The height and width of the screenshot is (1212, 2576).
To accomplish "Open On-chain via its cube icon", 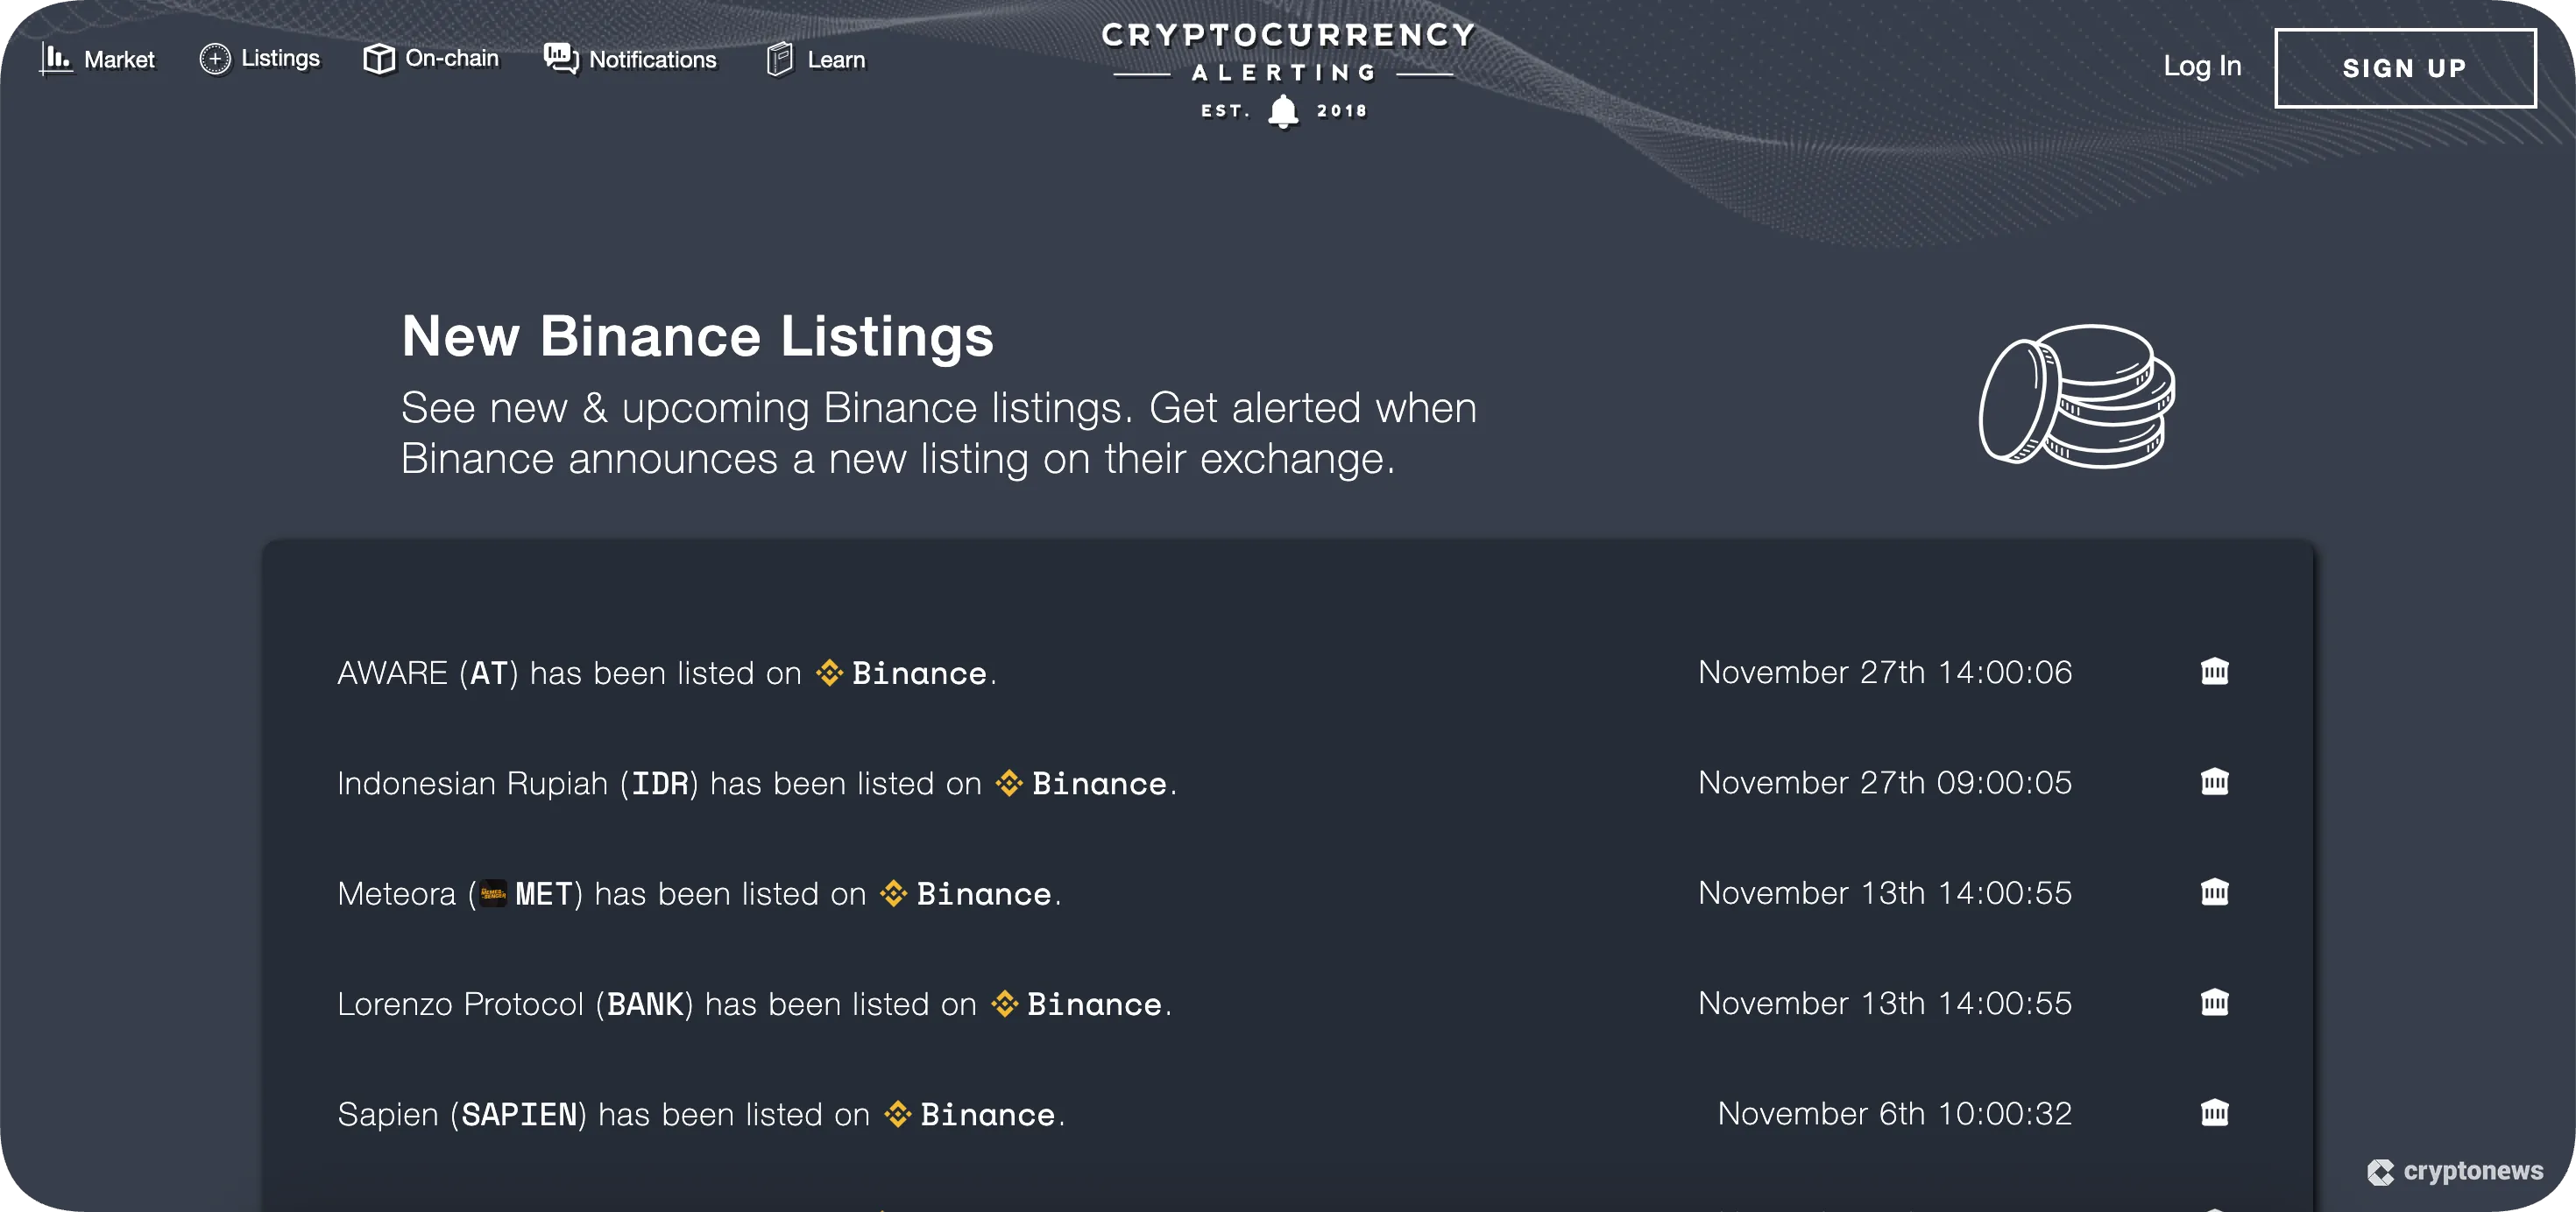I will (x=378, y=59).
